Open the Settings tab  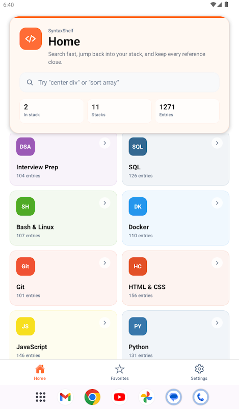[199, 373]
